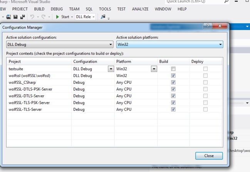This screenshot has width=250, height=172.
Task: Uncheck Build for wolfSSL-DTLS-Server
Action: tap(173, 96)
